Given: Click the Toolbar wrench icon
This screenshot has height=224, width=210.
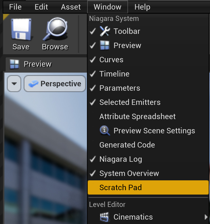Looking at the screenshot, I should 105,31.
